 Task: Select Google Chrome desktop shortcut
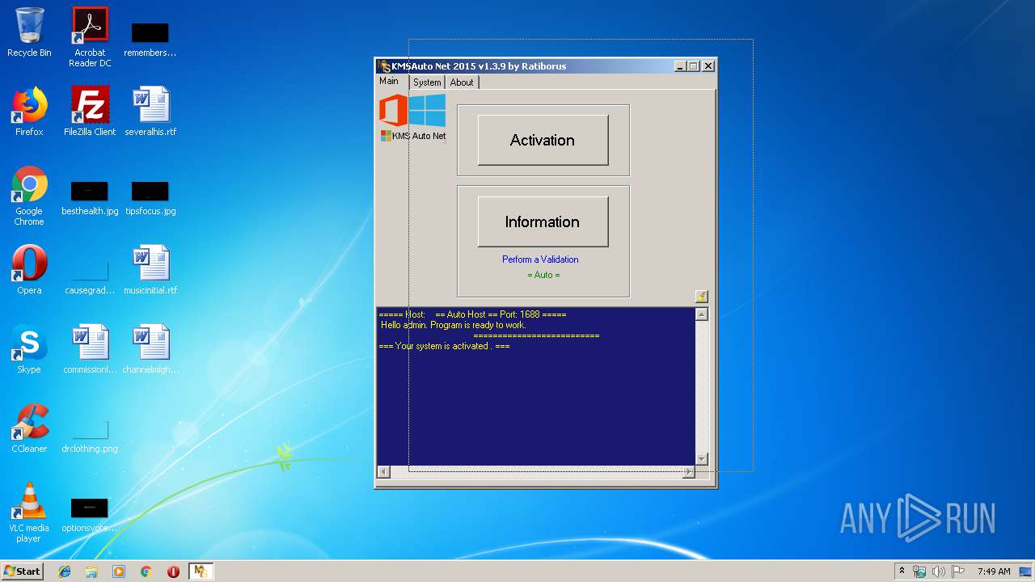pos(29,196)
